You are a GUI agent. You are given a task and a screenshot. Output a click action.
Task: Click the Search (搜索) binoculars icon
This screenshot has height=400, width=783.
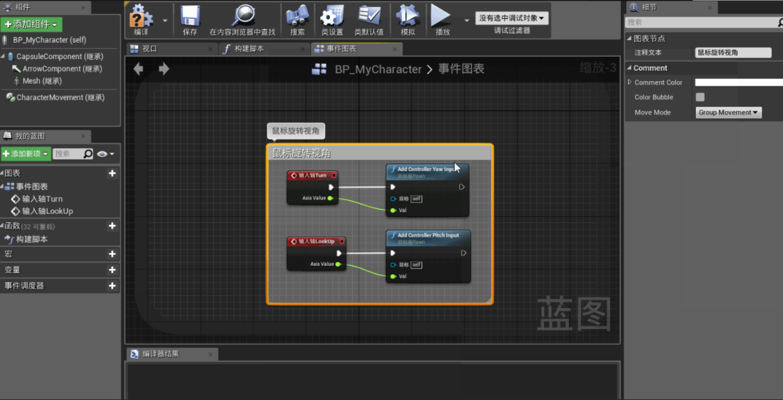tap(298, 16)
